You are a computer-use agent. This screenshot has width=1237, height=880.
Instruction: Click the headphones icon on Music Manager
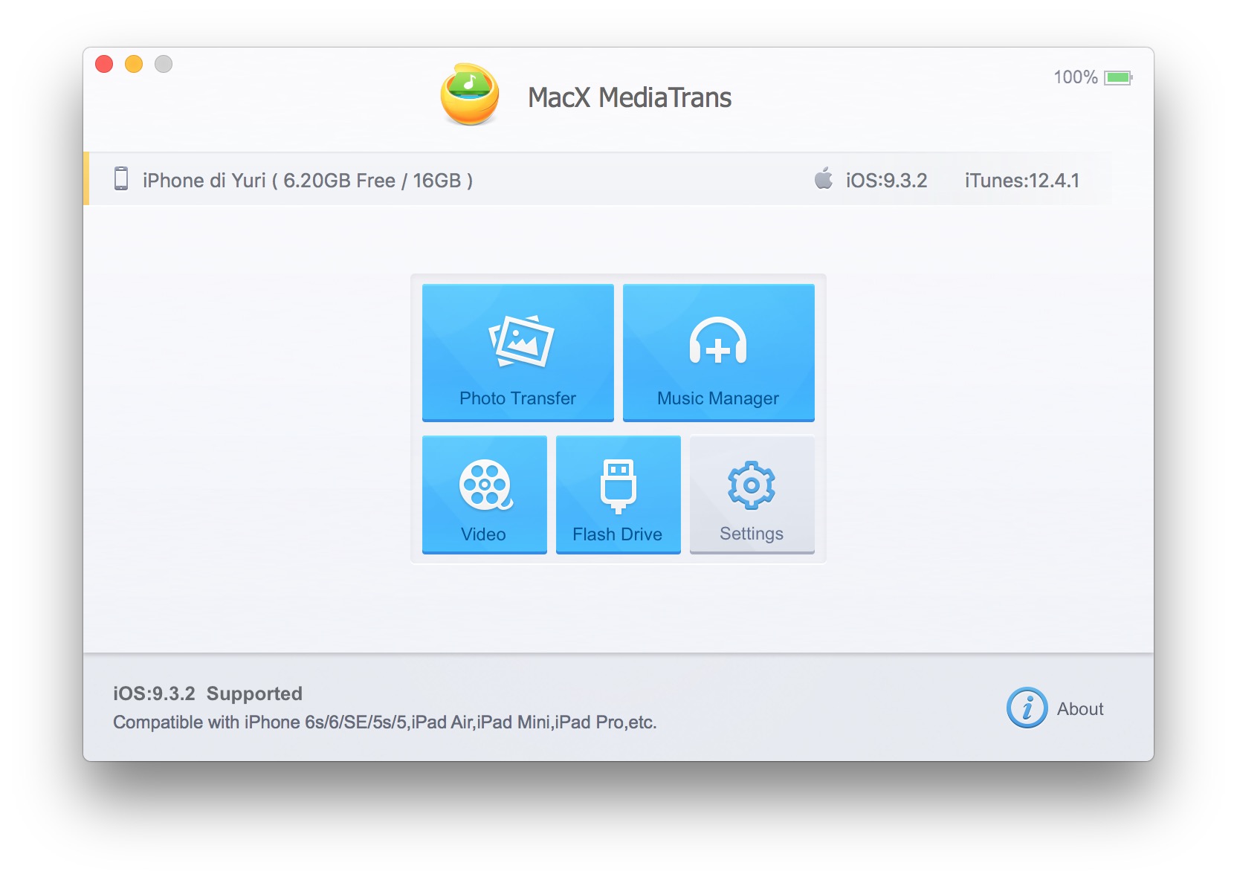point(718,341)
